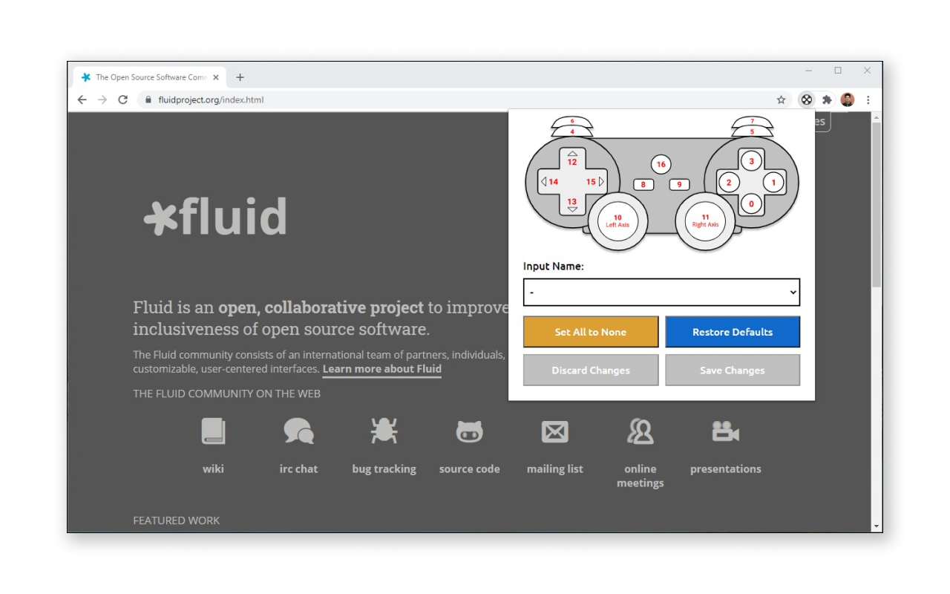
Task: Select right trigger button 7
Action: tap(752, 120)
